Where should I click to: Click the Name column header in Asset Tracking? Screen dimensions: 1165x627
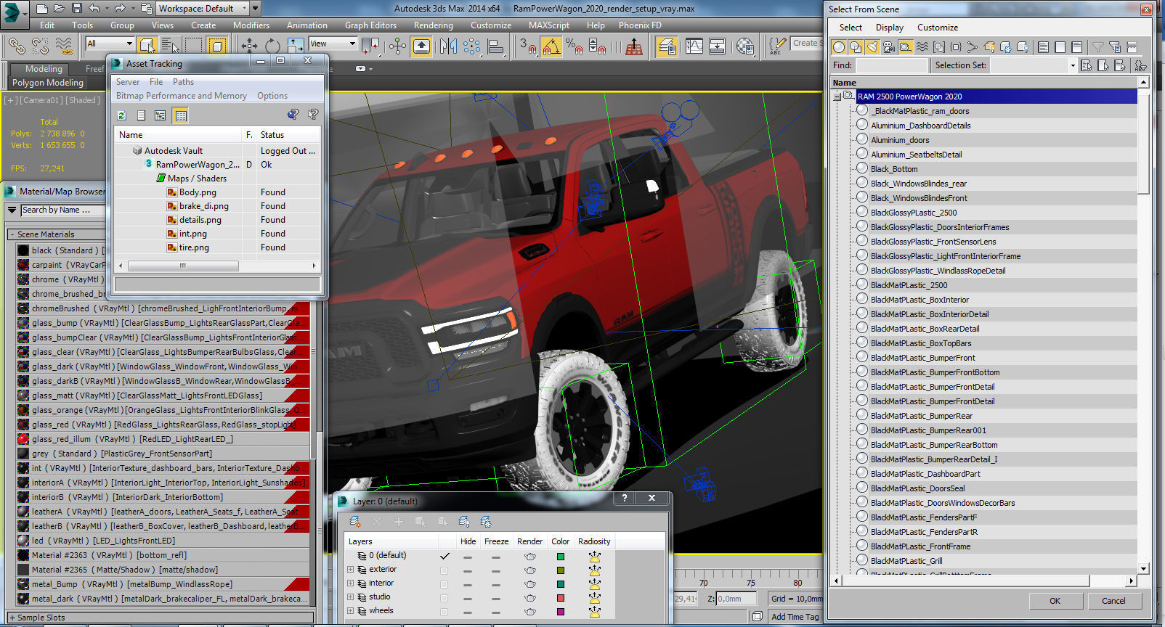(177, 135)
